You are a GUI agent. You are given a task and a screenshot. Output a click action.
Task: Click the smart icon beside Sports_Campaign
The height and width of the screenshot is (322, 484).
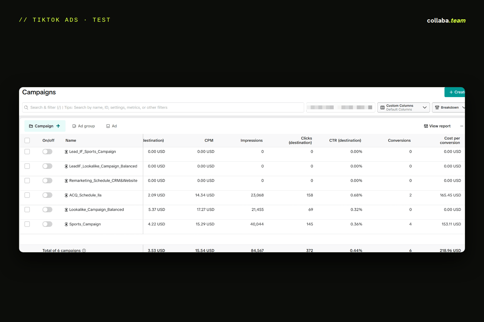pos(66,224)
